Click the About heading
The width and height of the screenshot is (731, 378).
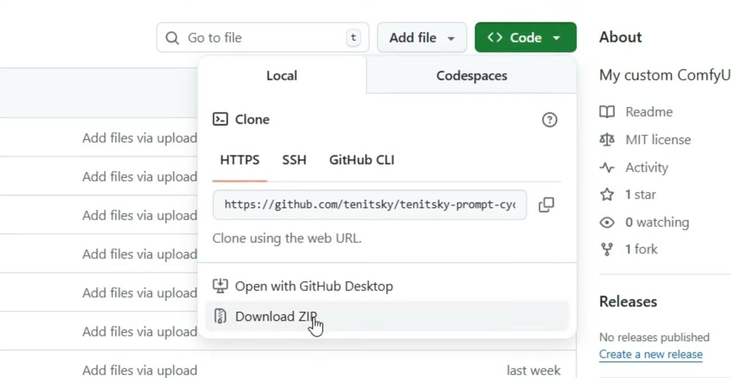620,37
